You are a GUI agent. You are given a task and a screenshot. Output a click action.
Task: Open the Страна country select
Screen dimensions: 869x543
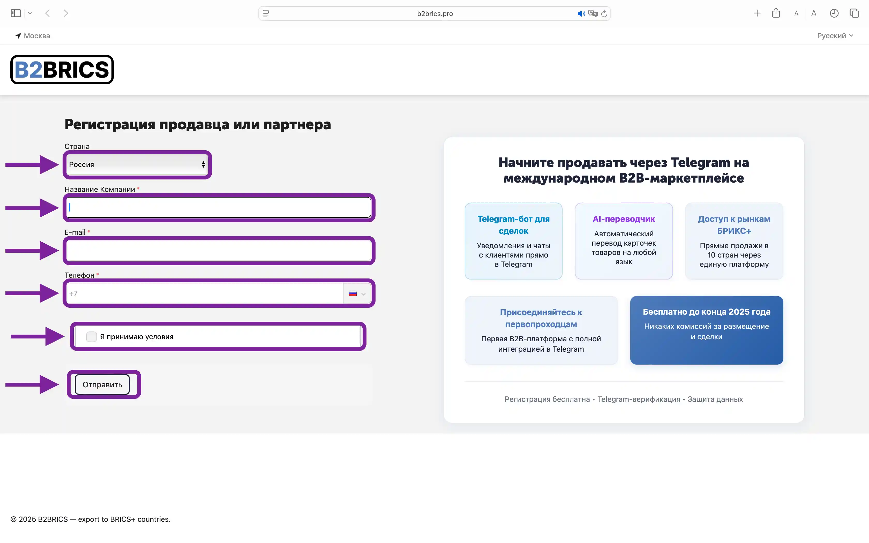click(x=137, y=164)
